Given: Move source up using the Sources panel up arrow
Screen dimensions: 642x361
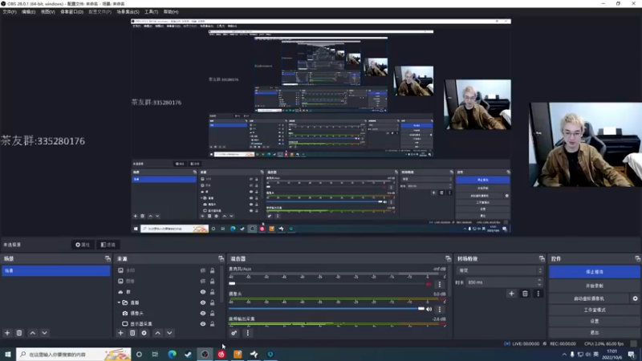Looking at the screenshot, I should [157, 333].
